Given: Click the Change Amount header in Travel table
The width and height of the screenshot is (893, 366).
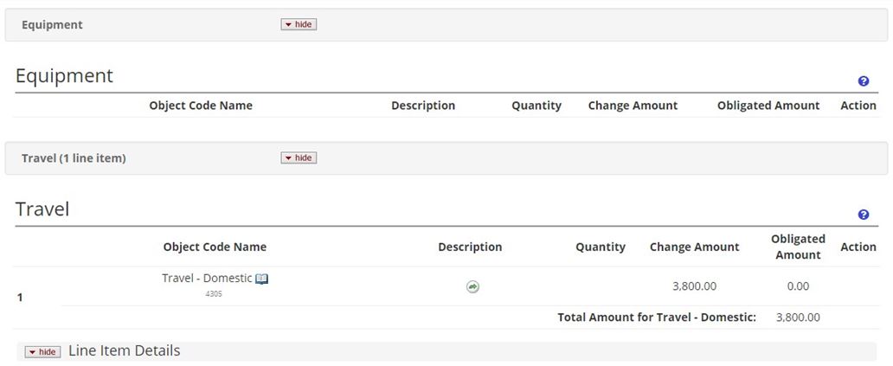Looking at the screenshot, I should pos(694,247).
